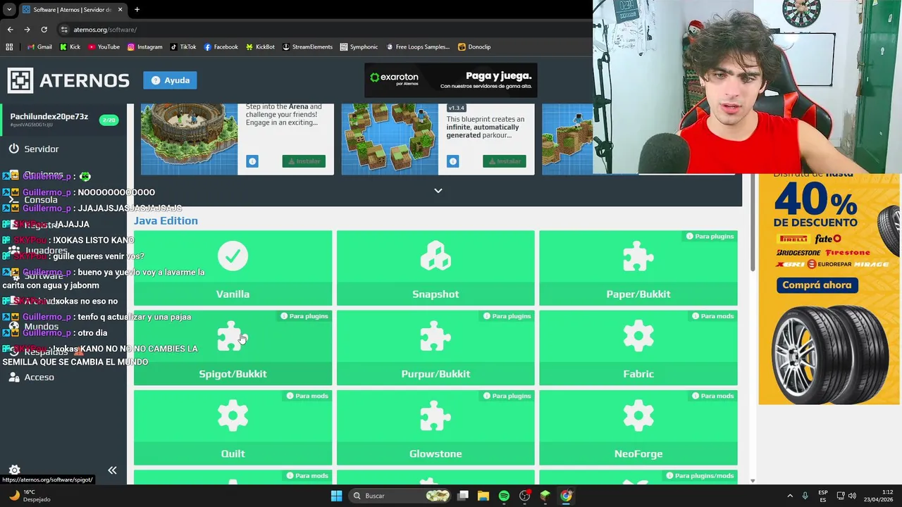Click info icon on Arena blueprint card
Image resolution: width=902 pixels, height=507 pixels.
tap(252, 161)
